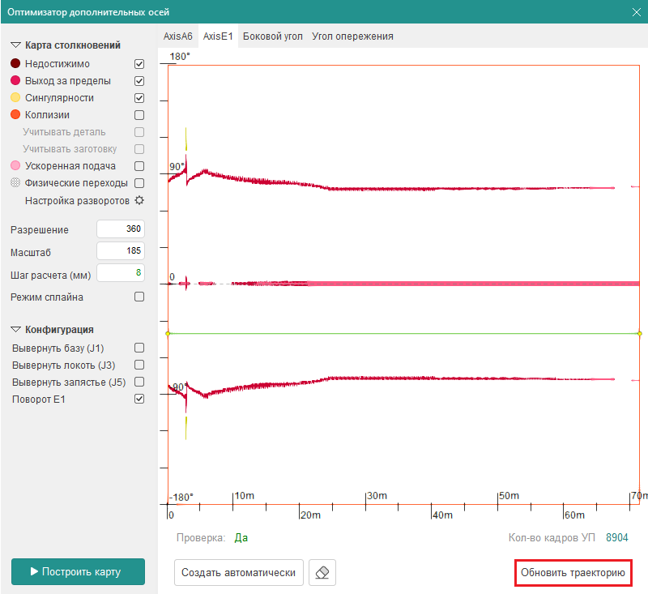Click the eraser icon button
The width and height of the screenshot is (648, 594).
pyautogui.click(x=322, y=572)
